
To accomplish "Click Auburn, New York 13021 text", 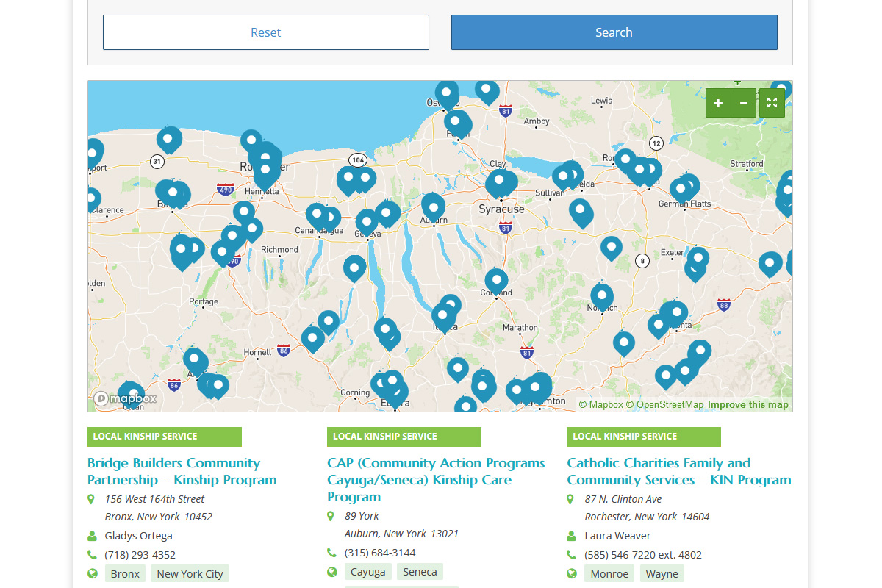I will coord(402,534).
